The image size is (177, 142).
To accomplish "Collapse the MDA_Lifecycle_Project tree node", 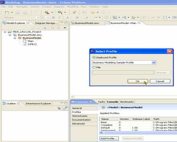I will point(5,32).
